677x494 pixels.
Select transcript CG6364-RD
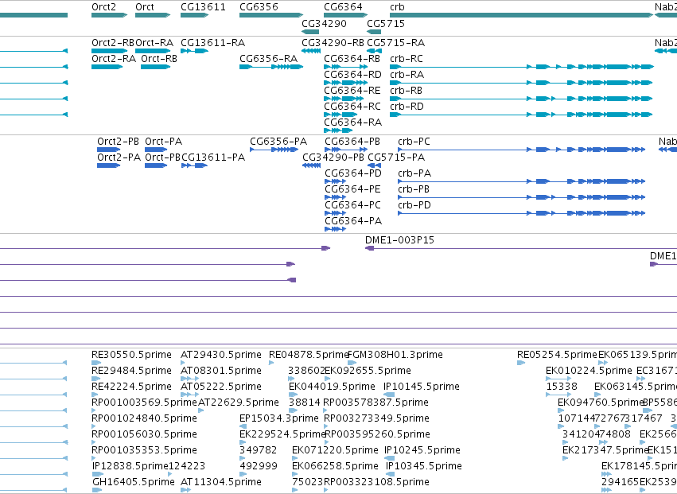coord(352,75)
